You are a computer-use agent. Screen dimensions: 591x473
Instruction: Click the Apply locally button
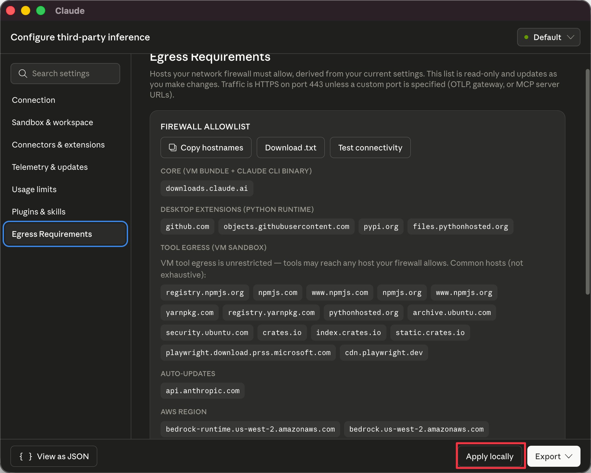(x=490, y=456)
